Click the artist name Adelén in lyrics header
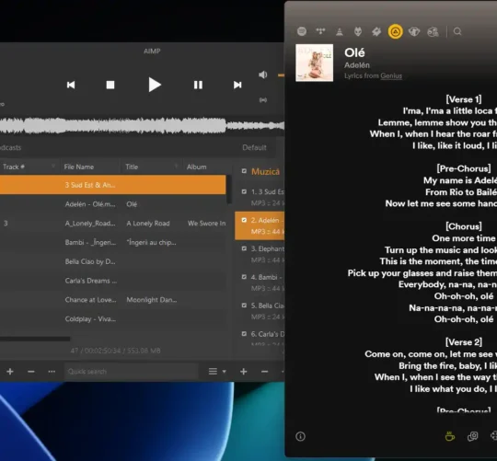 [357, 65]
